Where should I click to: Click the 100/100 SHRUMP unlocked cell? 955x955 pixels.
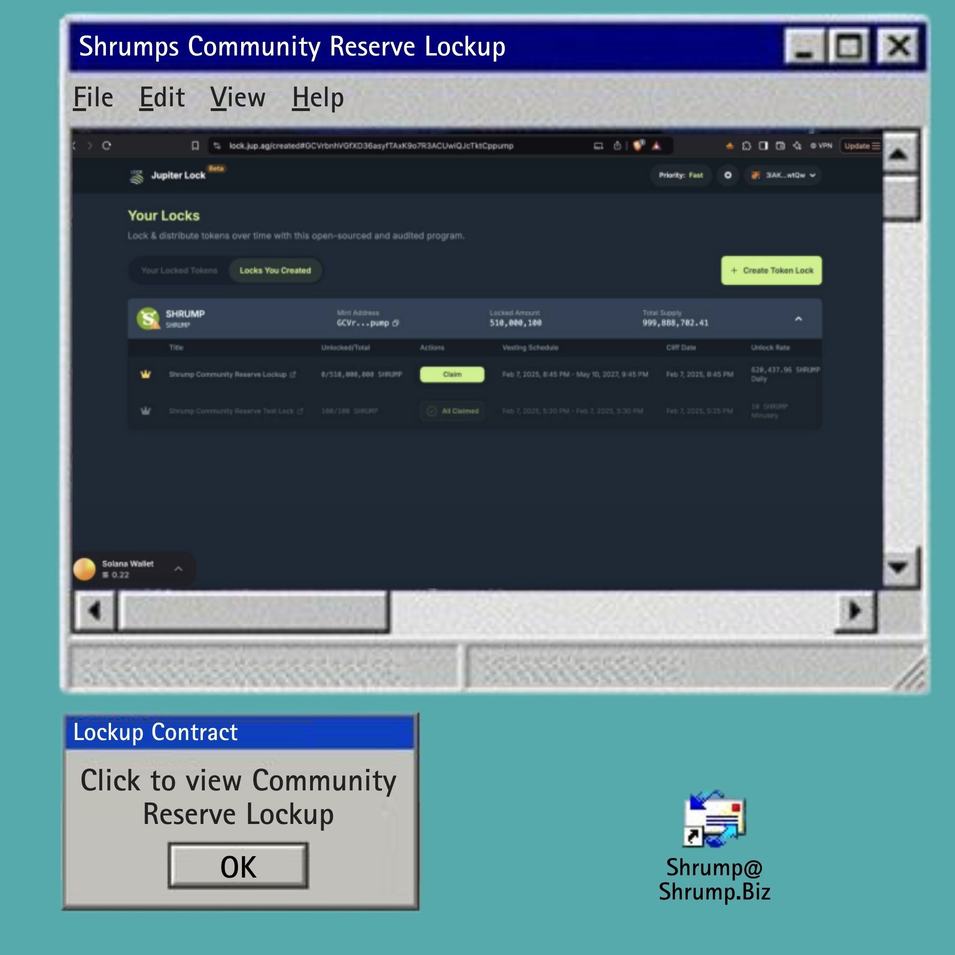point(349,411)
